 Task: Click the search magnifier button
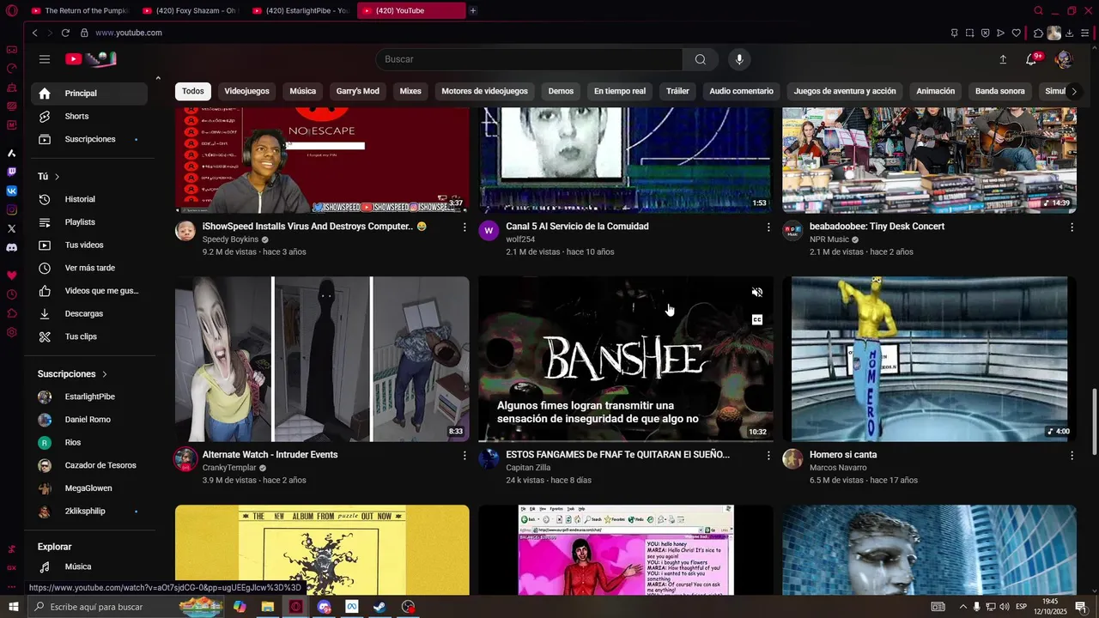pos(701,59)
